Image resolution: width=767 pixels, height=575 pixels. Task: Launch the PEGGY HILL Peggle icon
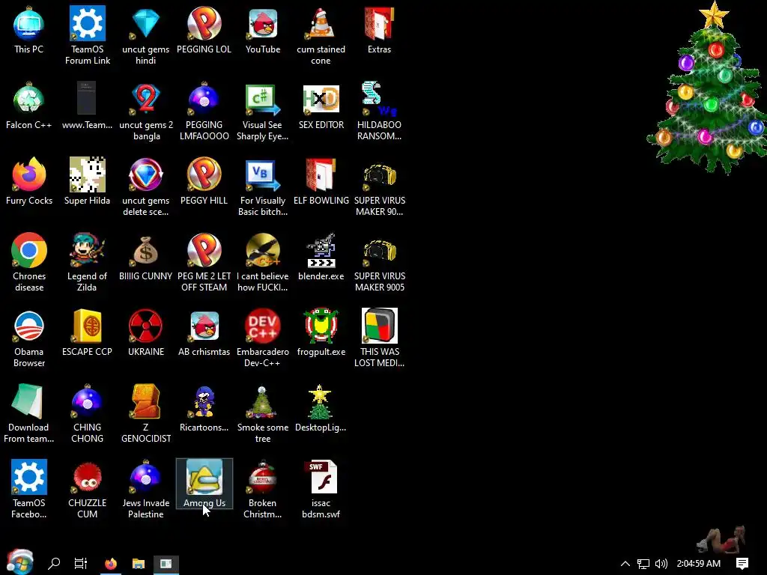(204, 181)
